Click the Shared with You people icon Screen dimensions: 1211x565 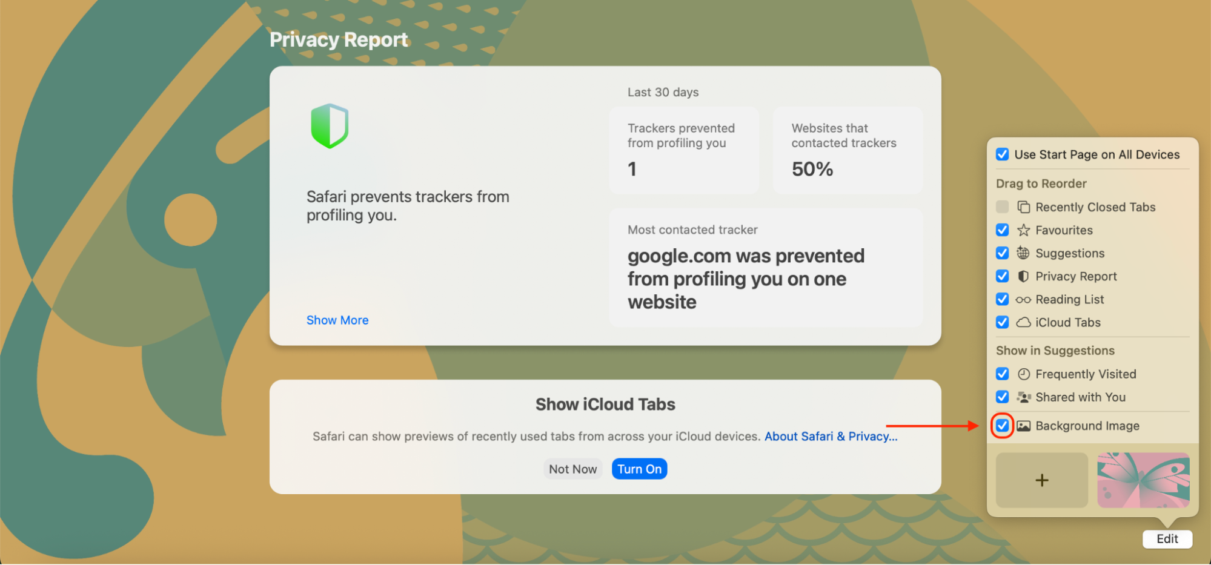click(x=1023, y=397)
